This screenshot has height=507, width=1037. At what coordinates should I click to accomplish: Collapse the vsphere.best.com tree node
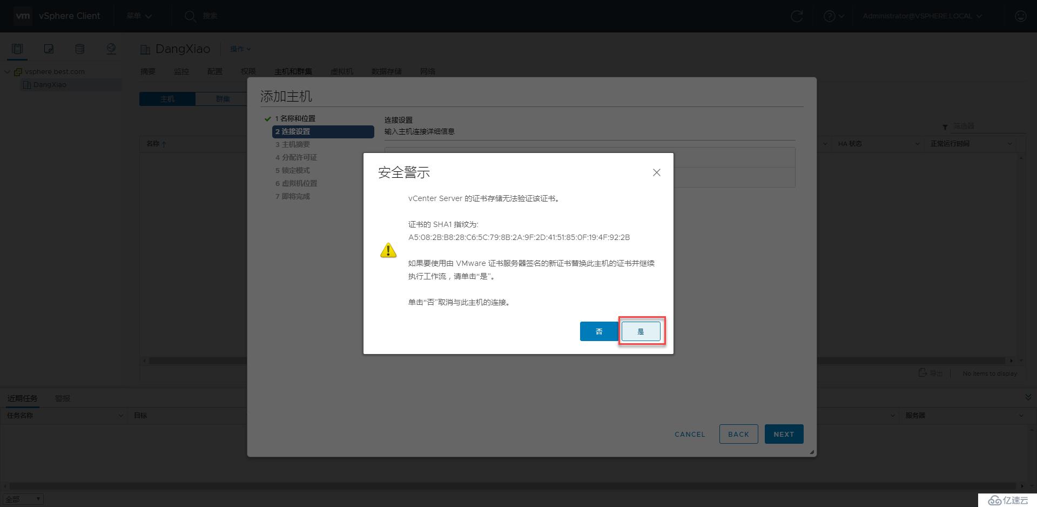[7, 71]
